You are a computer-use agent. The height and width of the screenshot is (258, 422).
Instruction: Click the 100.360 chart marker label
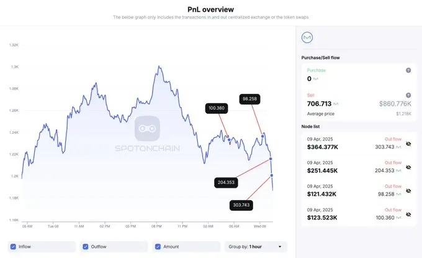point(217,108)
